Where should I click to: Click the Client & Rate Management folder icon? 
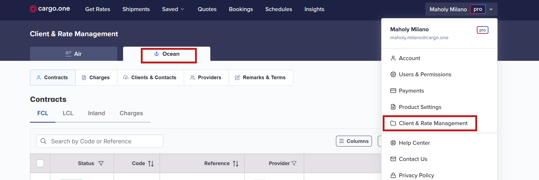click(393, 123)
